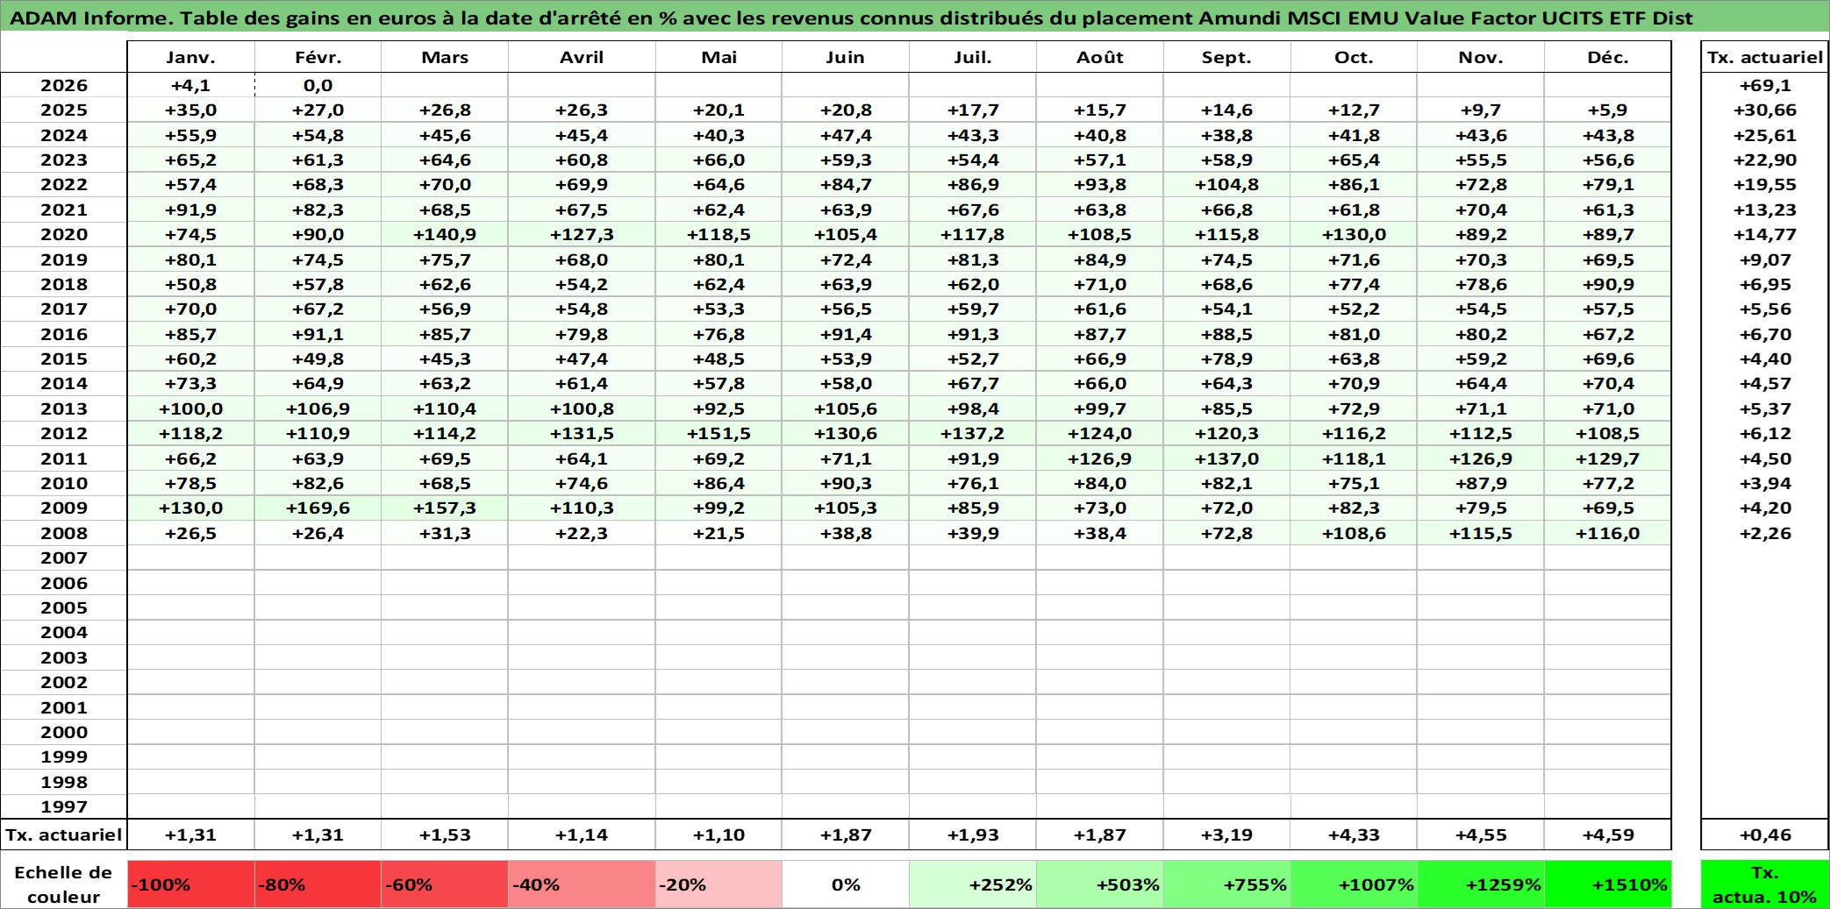Click the Mars column header
This screenshot has height=909, width=1830.
[445, 57]
